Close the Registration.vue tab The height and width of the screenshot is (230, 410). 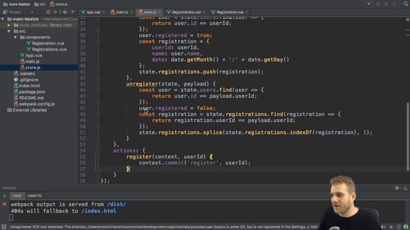(247, 12)
